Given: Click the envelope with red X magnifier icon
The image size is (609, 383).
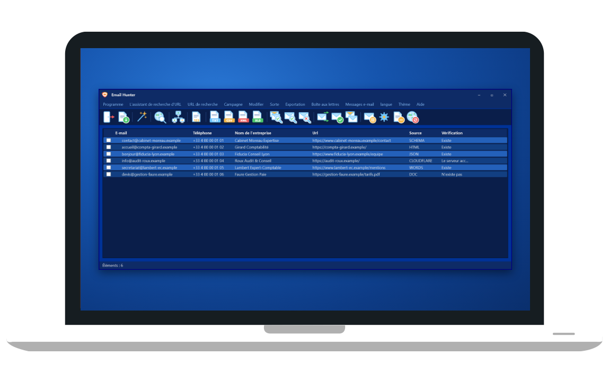Looking at the screenshot, I should [305, 117].
